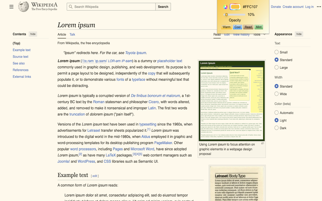The image size is (322, 201).
Task: Click the Wikipedia globe logo
Action: pyautogui.click(x=24, y=7)
